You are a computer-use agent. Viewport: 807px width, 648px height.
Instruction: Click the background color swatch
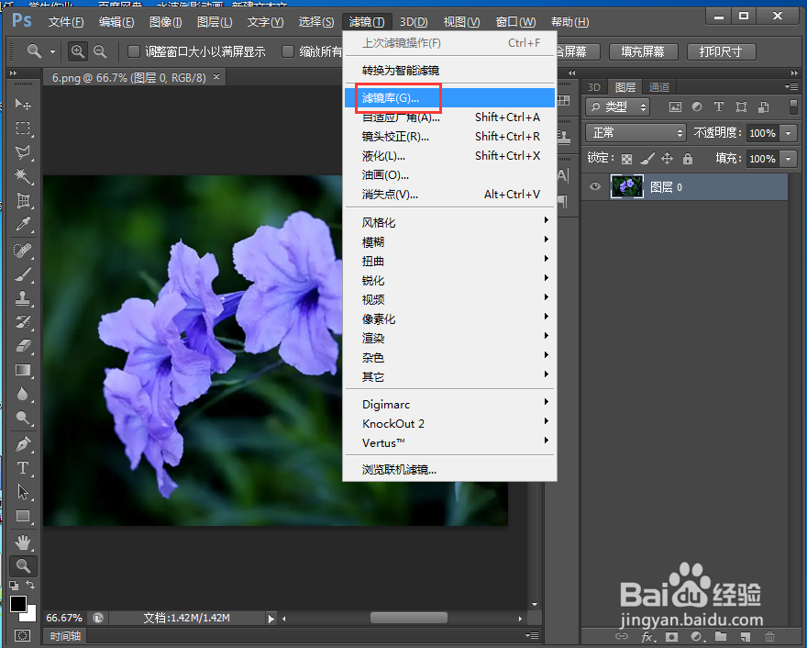(x=30, y=615)
